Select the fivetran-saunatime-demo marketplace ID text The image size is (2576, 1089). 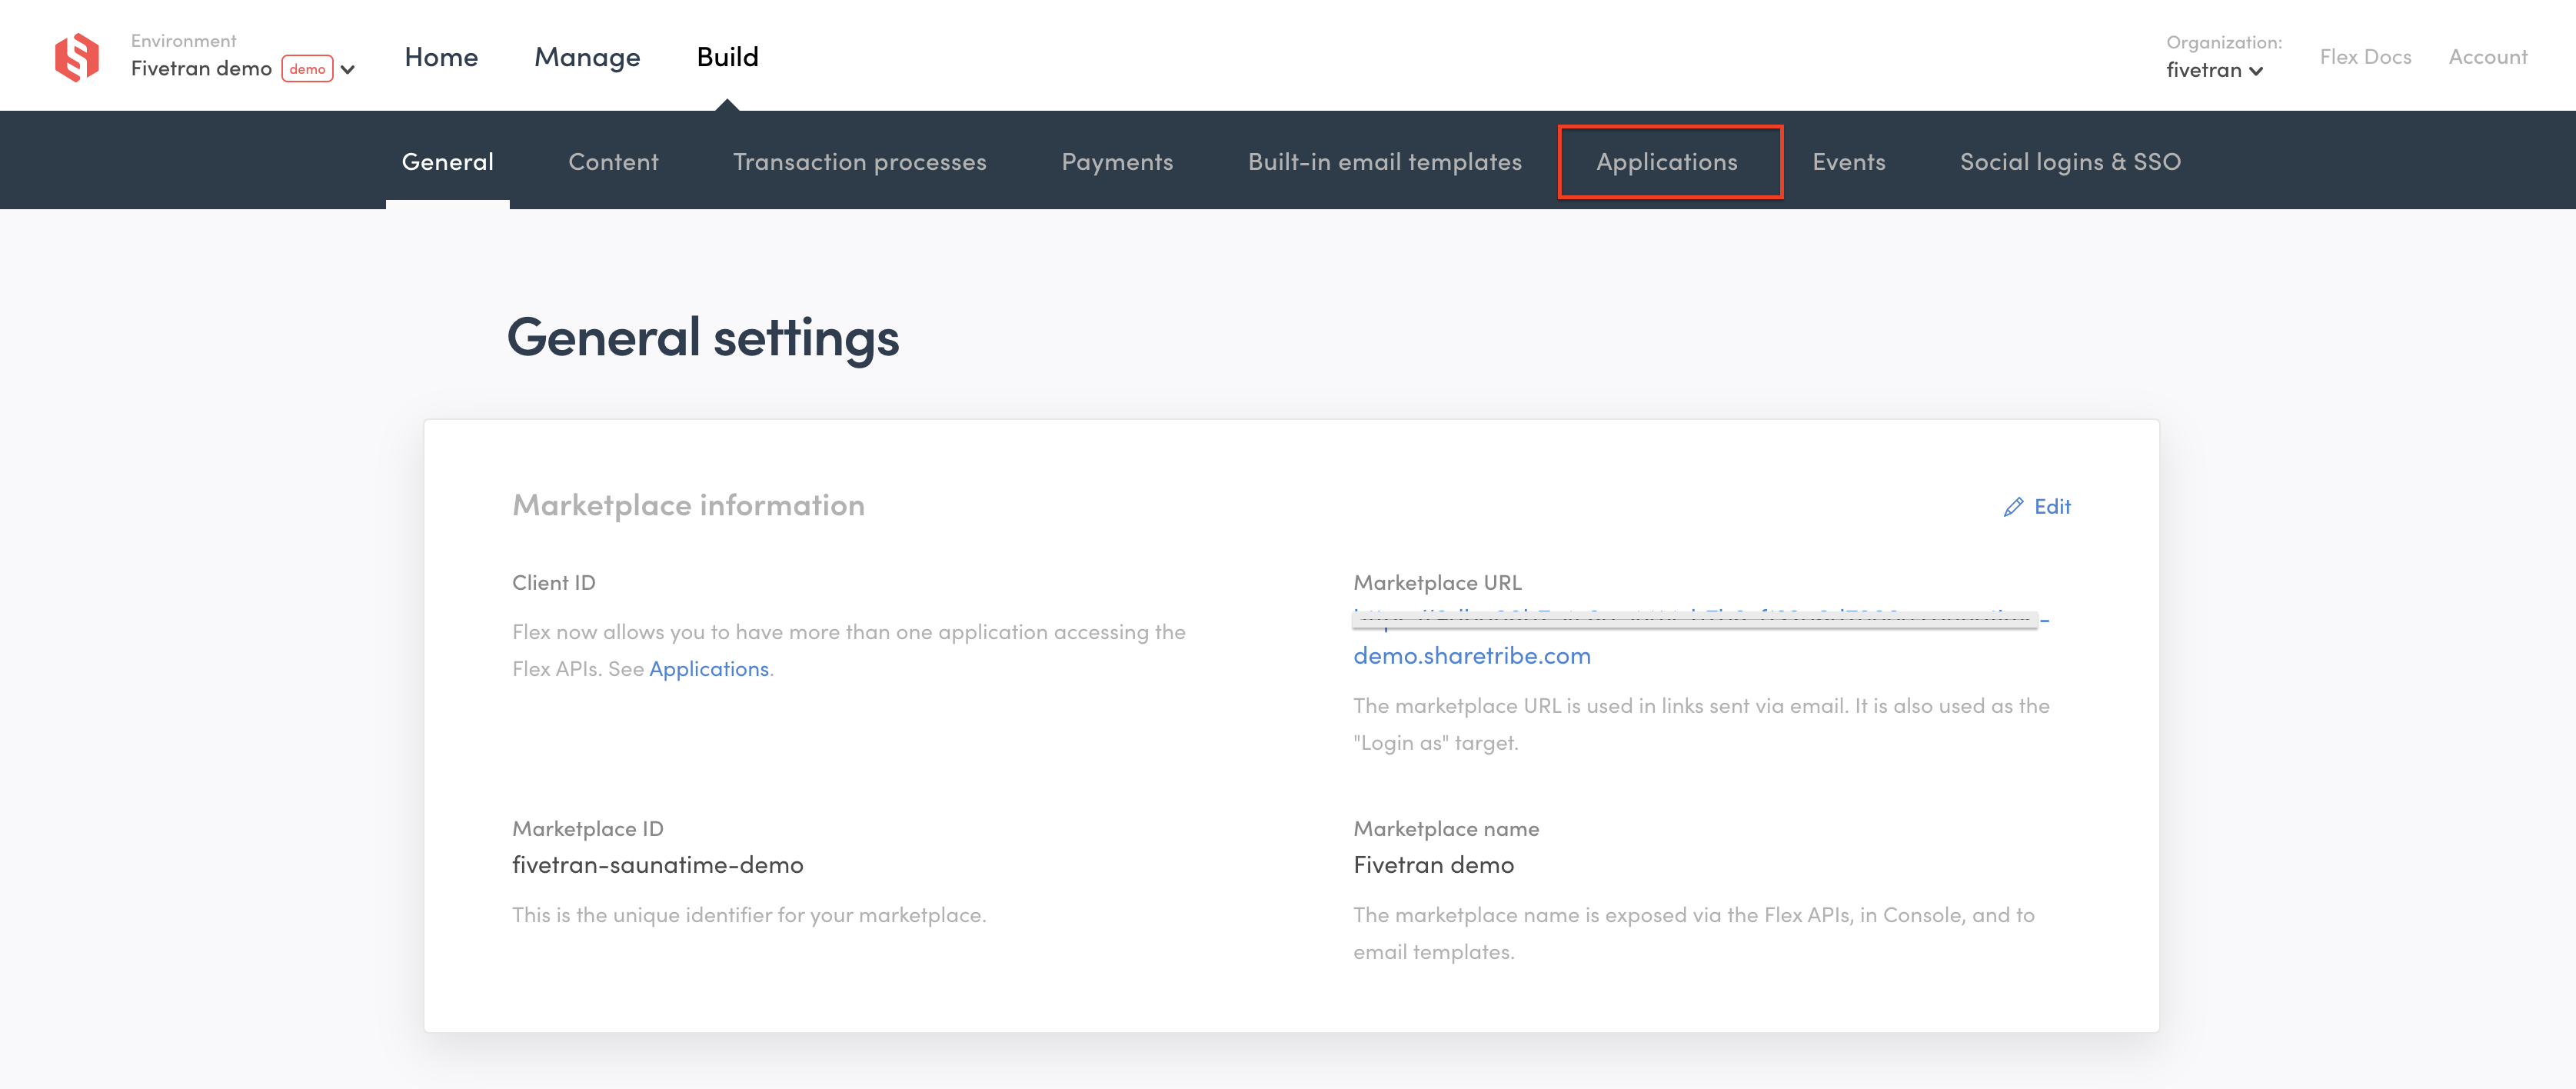[657, 865]
